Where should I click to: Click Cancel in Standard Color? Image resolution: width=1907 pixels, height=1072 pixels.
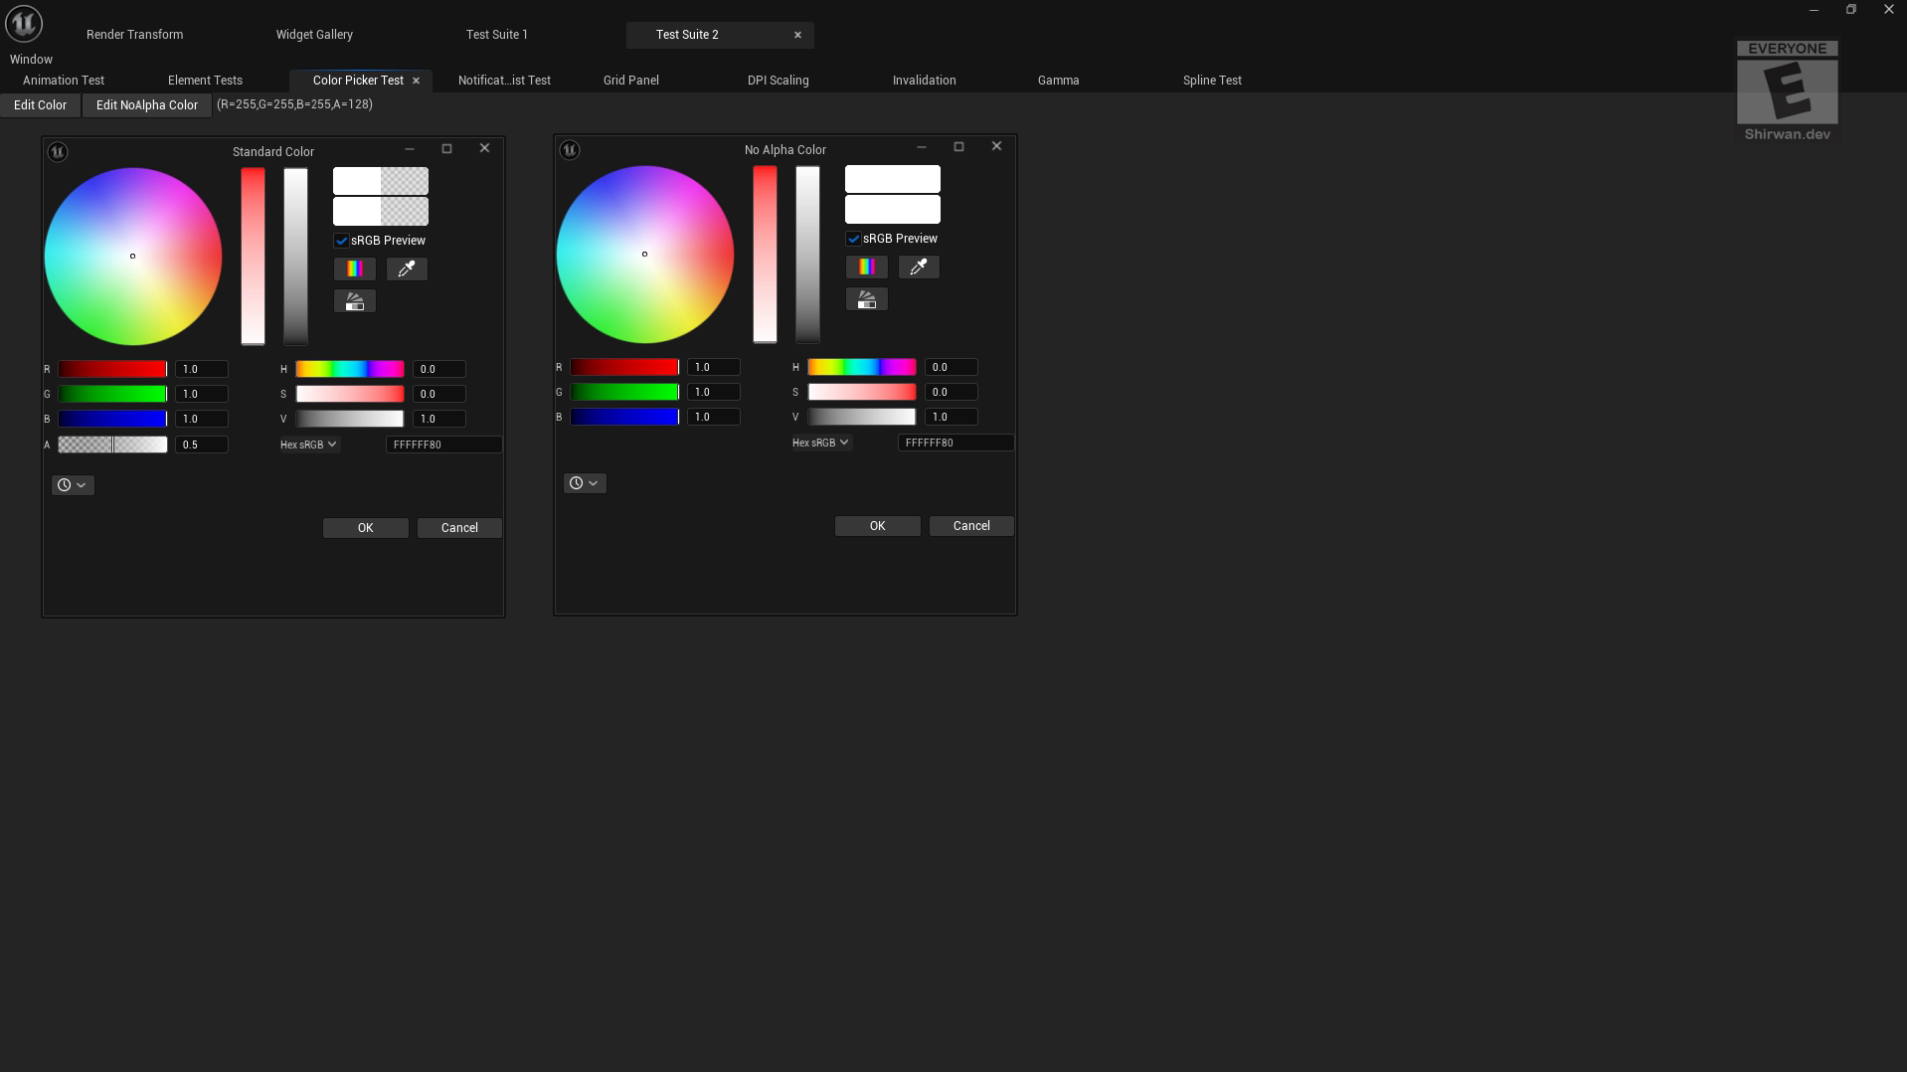tap(459, 528)
